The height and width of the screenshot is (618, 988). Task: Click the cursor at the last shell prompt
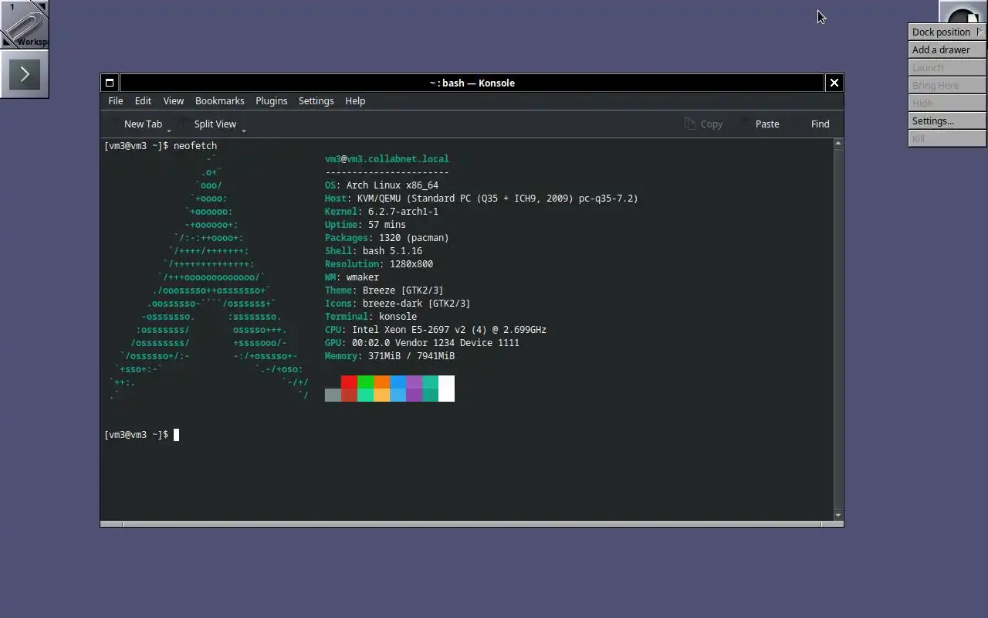point(176,435)
